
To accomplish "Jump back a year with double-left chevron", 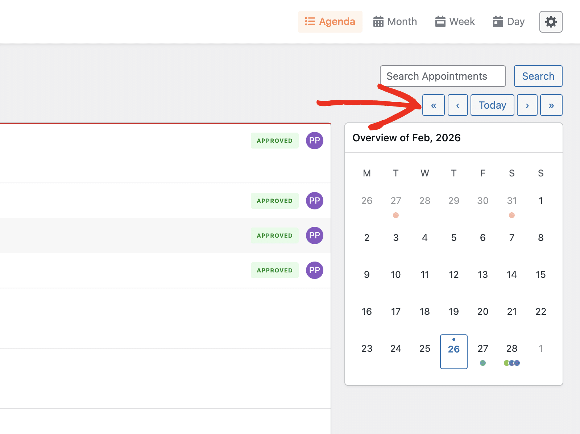I will [x=434, y=105].
